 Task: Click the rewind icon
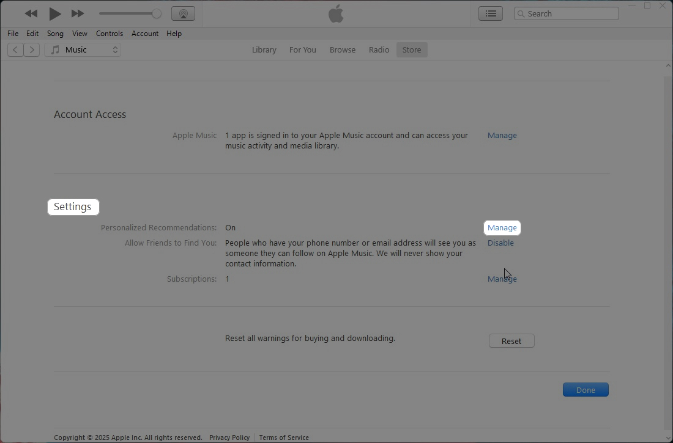[31, 13]
